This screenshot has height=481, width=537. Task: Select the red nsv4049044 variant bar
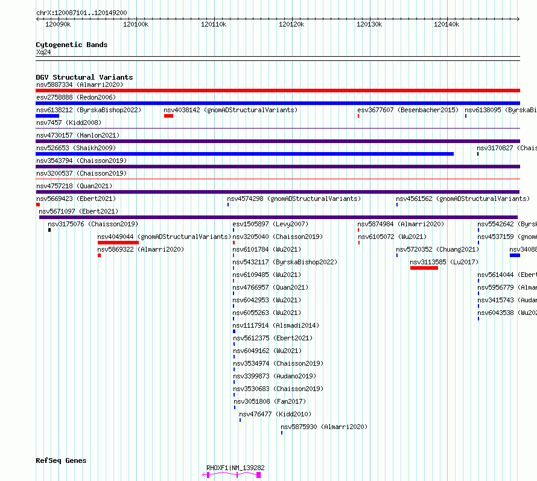pos(118,243)
